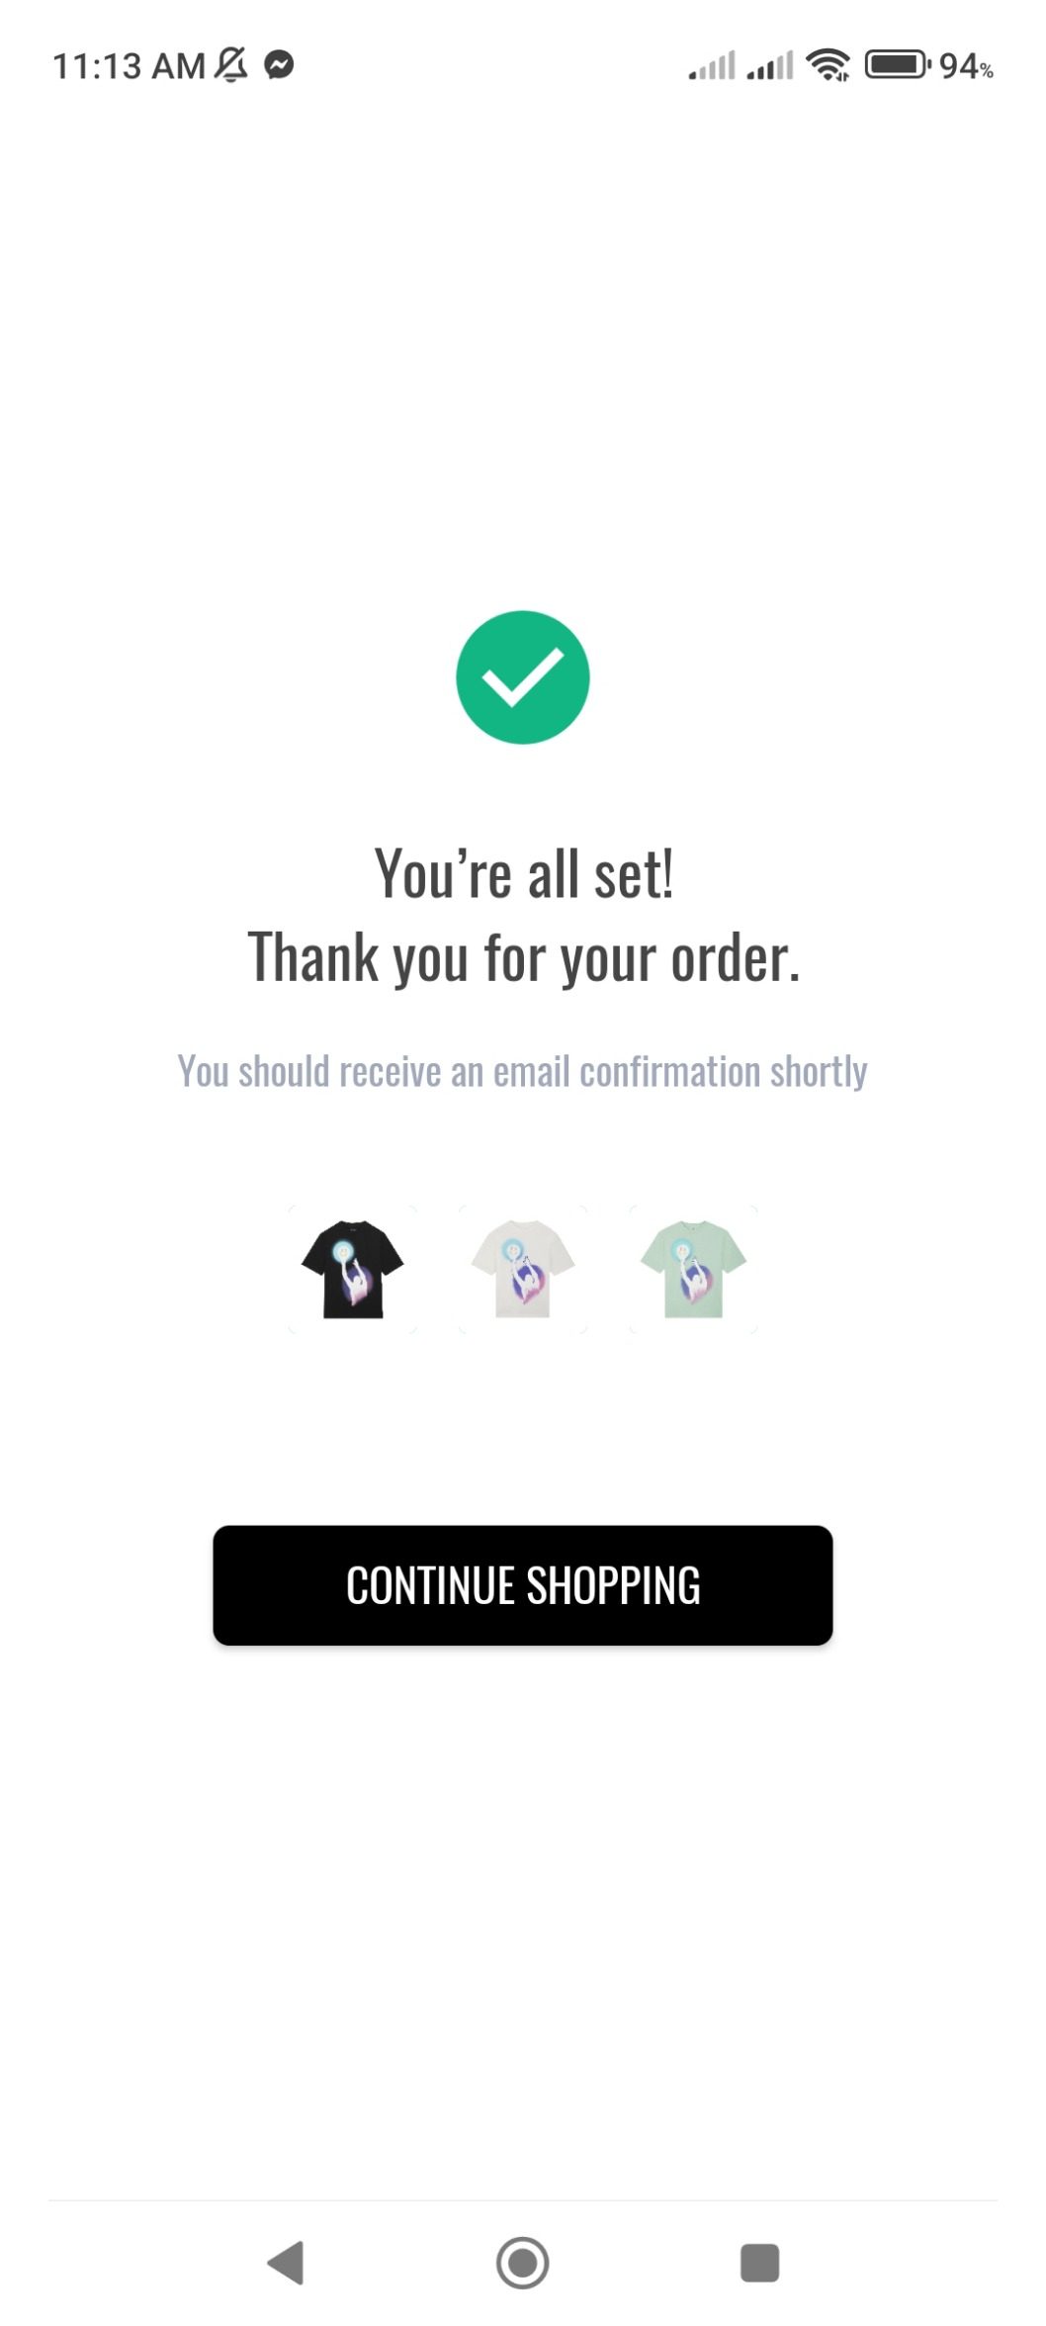Image resolution: width=1046 pixels, height=2326 pixels.
Task: Open the black T-shirt thumbnail
Action: (x=352, y=1269)
